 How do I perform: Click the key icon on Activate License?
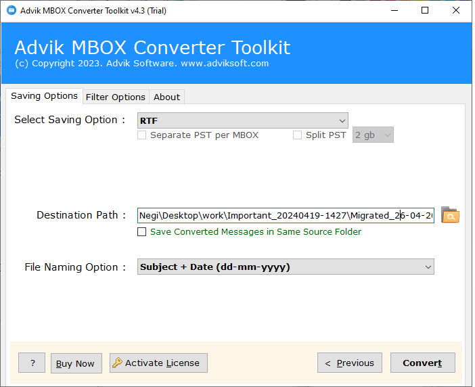(117, 363)
